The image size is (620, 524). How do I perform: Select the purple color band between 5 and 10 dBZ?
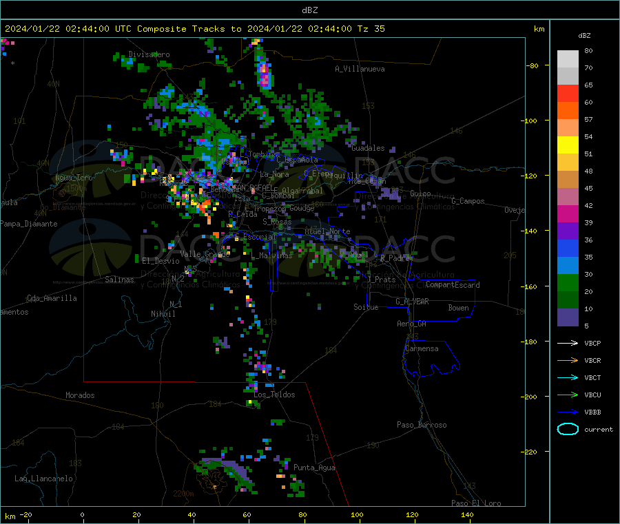click(x=568, y=317)
